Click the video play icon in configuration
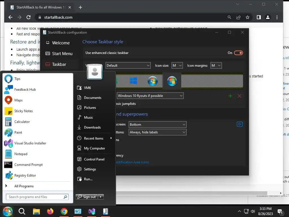This screenshot has height=217, width=289. [240, 124]
